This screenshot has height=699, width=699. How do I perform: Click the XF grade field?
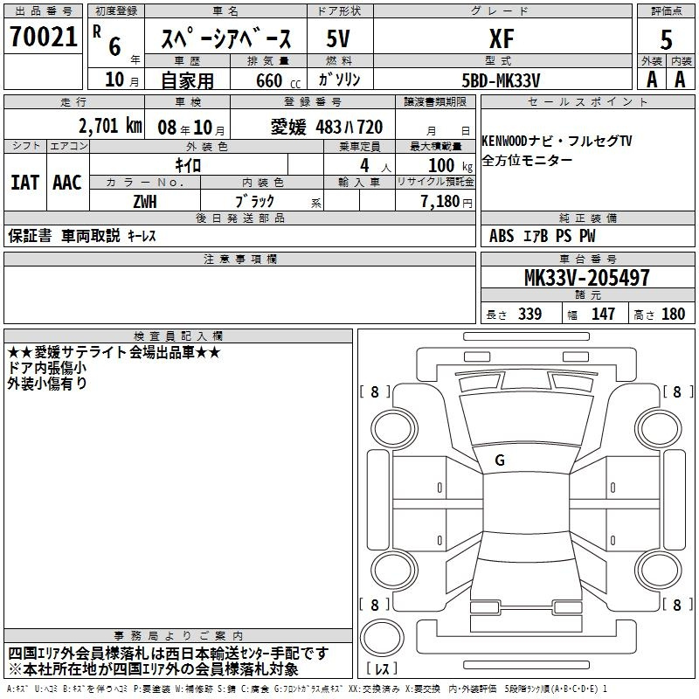pos(501,38)
